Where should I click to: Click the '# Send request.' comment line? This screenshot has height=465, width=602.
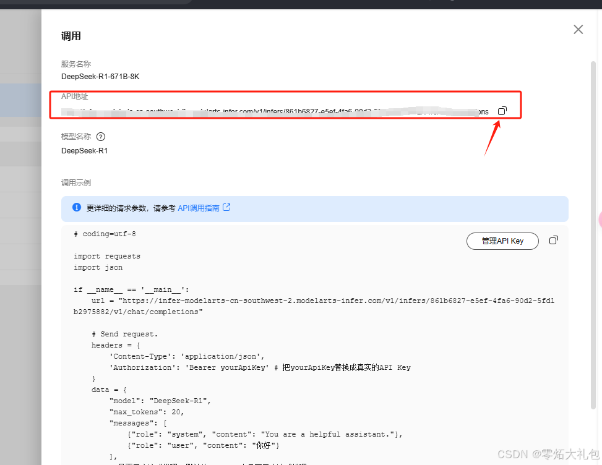(125, 334)
